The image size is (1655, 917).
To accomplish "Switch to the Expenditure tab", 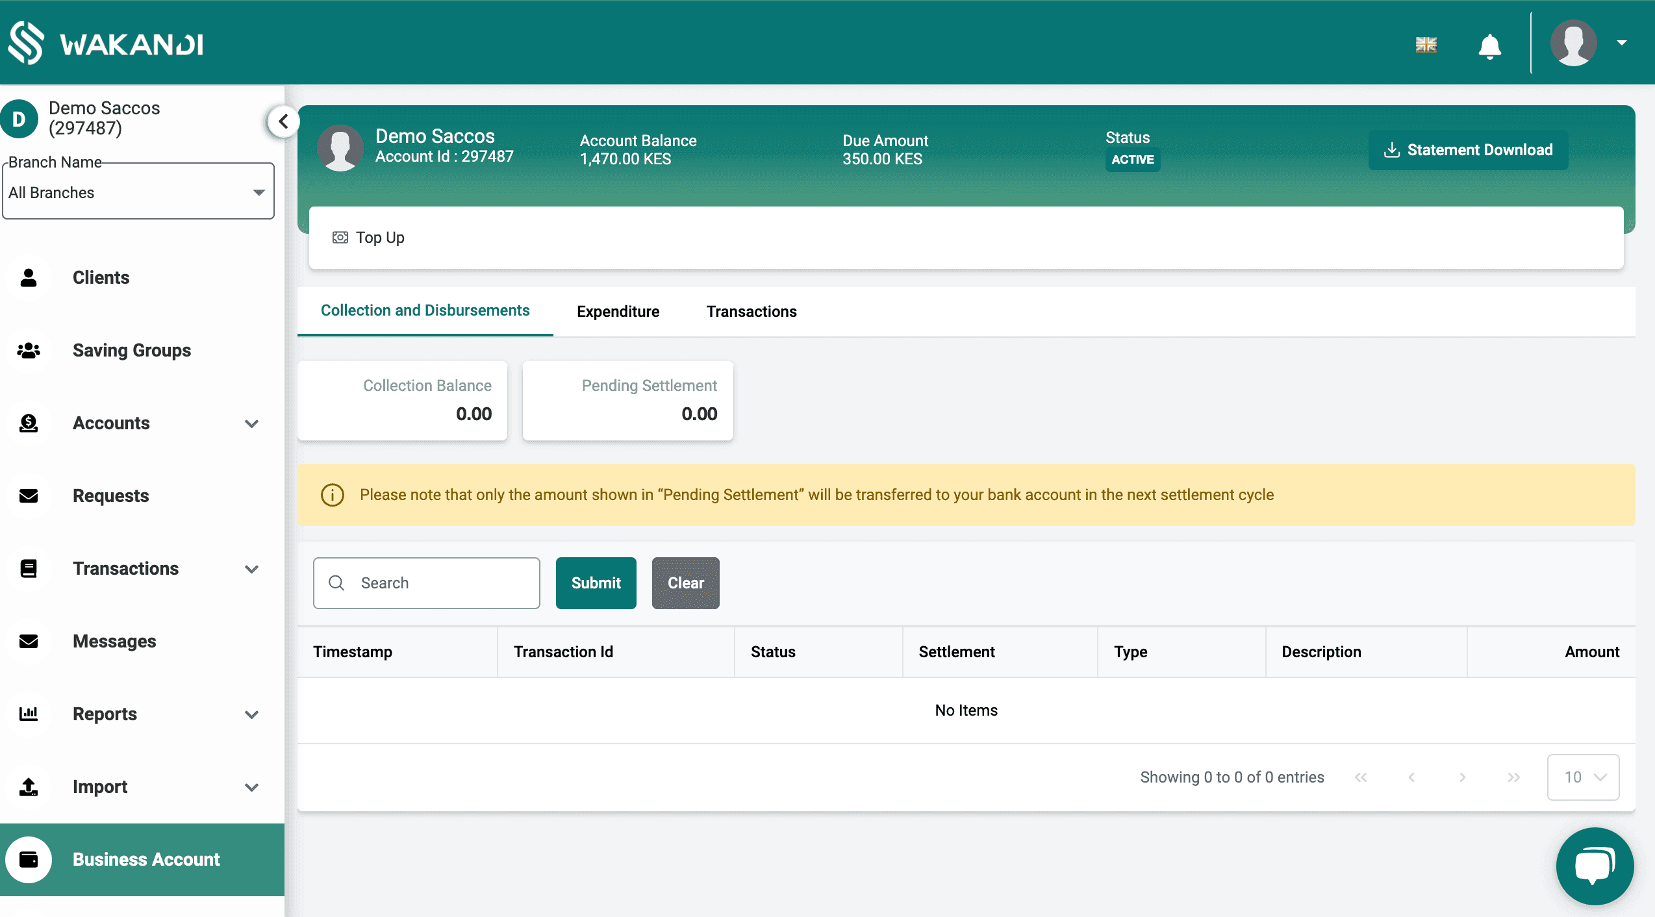I will click(x=618, y=312).
